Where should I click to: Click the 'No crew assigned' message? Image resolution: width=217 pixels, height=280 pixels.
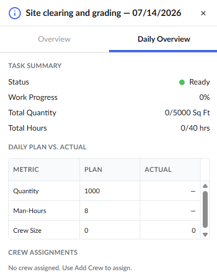[70, 268]
